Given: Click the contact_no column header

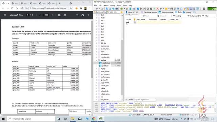Looking at the screenshot, I should tap(174, 20).
